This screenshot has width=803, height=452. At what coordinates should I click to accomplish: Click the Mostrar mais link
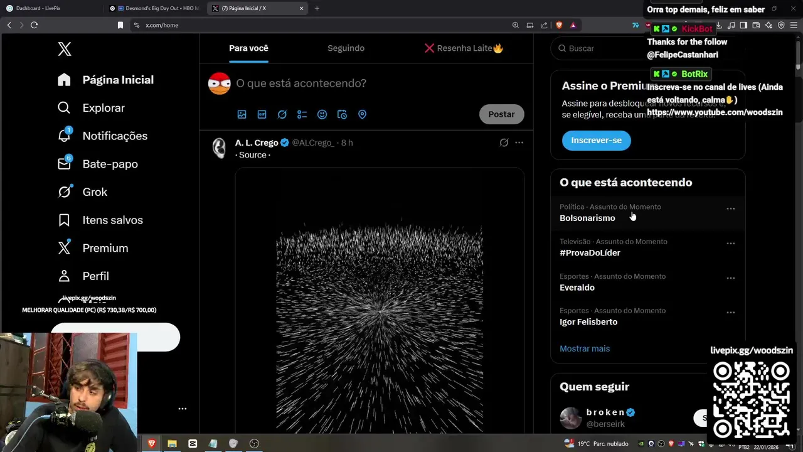[x=585, y=348]
